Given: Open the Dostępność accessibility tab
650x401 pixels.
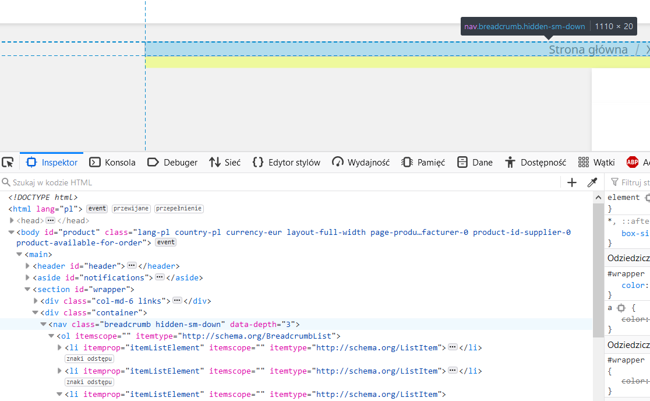Looking at the screenshot, I should 536,162.
